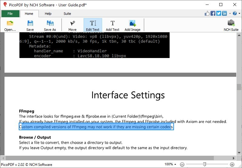Click the PicoPDF app logo in title bar

click(x=5, y=5)
